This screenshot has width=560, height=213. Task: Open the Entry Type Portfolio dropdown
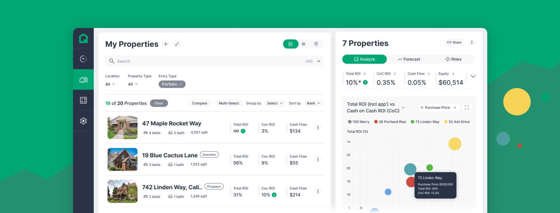point(172,84)
